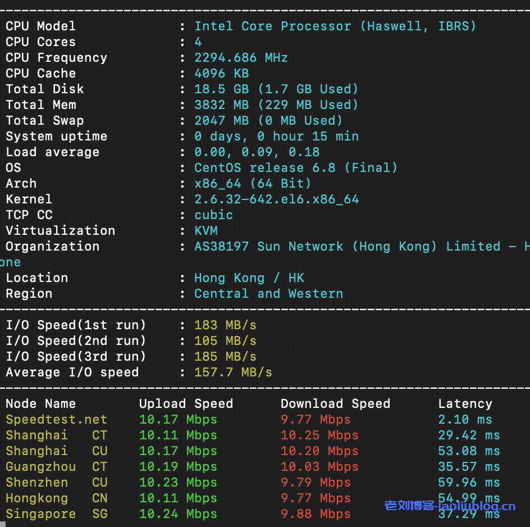Click the TCP CC cubic value
The image size is (530, 527).
point(213,215)
